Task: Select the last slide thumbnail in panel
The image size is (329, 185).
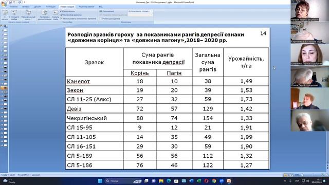Action: tap(6, 145)
